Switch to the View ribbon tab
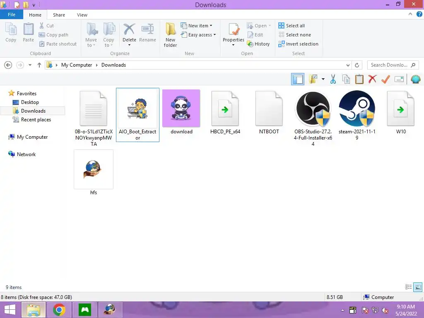424x318 pixels. (82, 15)
